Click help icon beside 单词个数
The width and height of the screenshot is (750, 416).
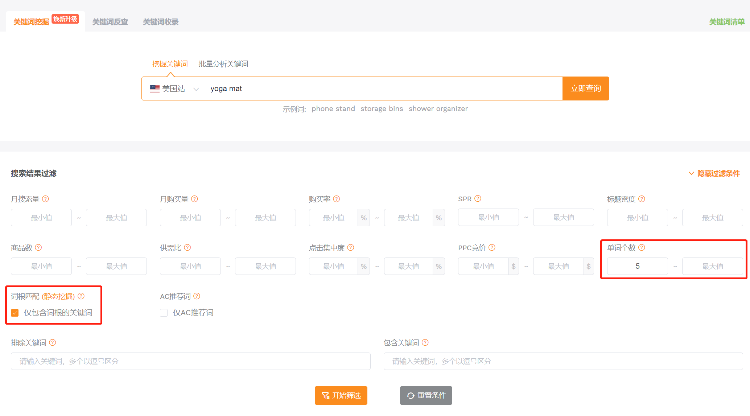pos(642,247)
